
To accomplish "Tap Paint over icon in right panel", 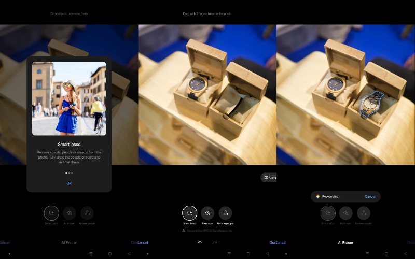I will tap(345, 213).
